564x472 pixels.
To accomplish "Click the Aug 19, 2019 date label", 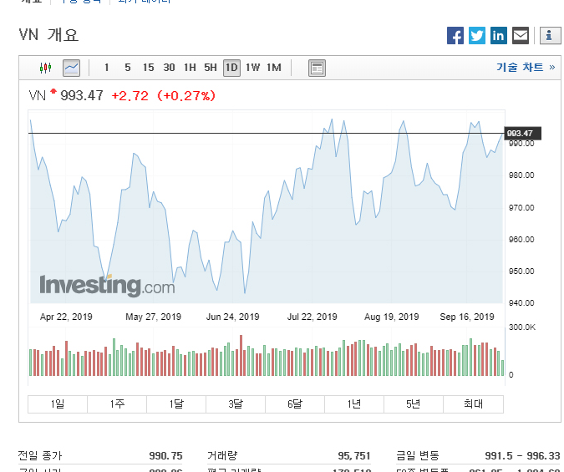I will [391, 317].
